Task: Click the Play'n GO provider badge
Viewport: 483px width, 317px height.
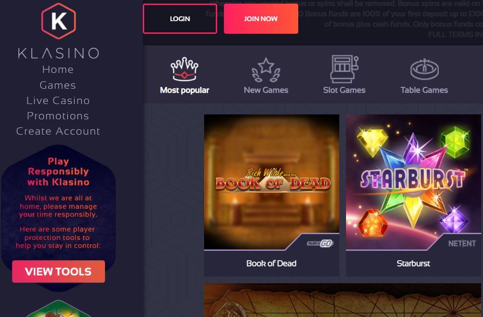Action: click(x=320, y=244)
